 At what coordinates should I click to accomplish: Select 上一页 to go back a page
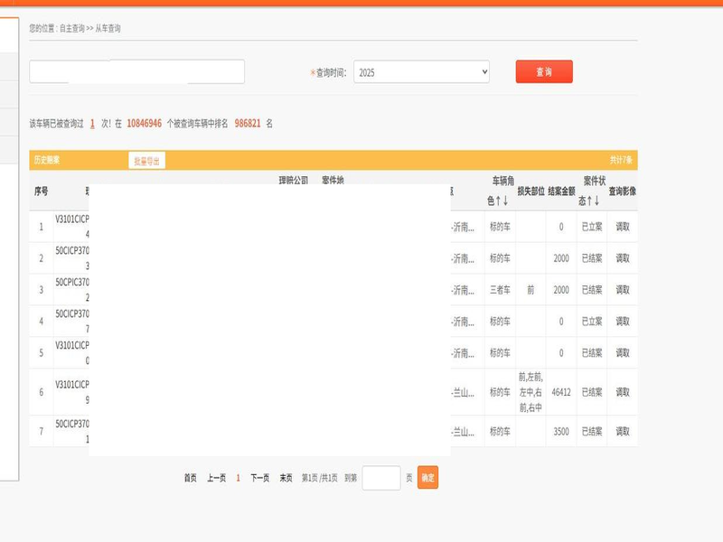[216, 478]
